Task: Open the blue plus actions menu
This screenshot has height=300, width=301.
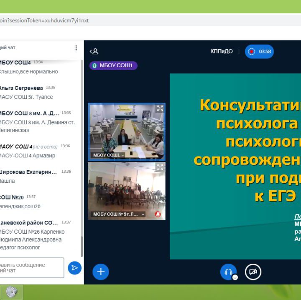Action: coord(100,272)
